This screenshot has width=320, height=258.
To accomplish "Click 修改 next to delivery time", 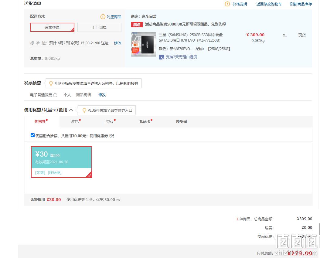I will 117,43.
